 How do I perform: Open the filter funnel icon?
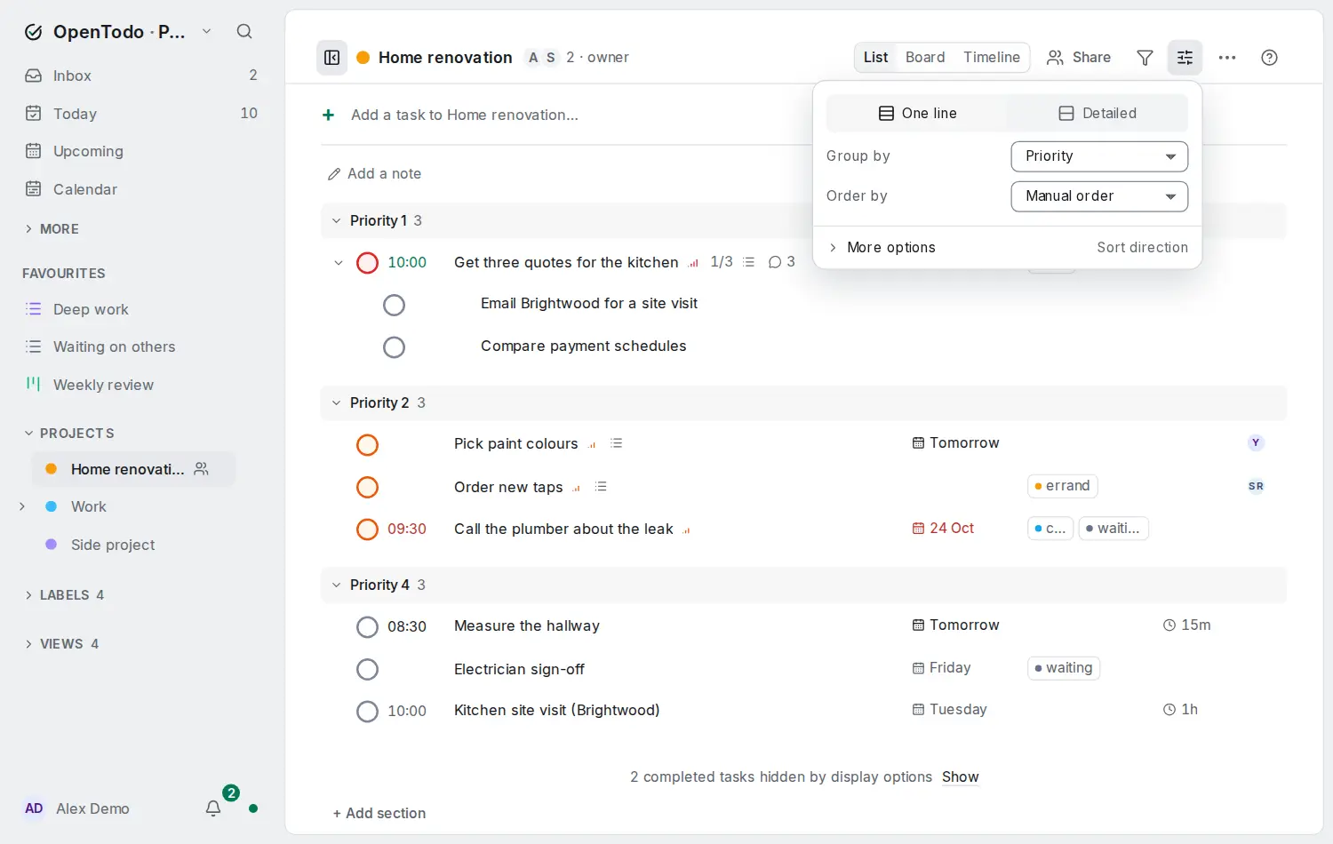click(1145, 58)
